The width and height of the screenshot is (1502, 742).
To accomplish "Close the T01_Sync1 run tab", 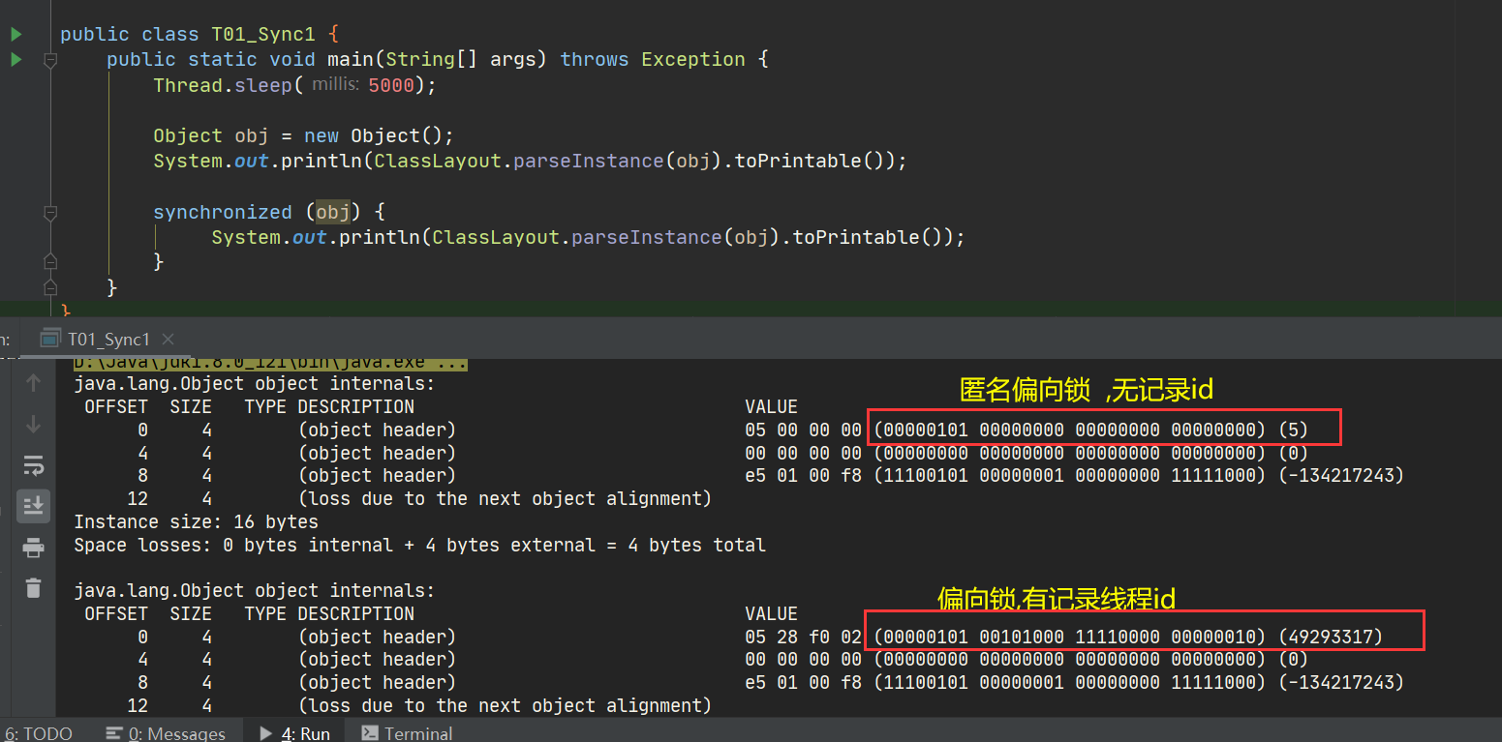I will pos(168,339).
